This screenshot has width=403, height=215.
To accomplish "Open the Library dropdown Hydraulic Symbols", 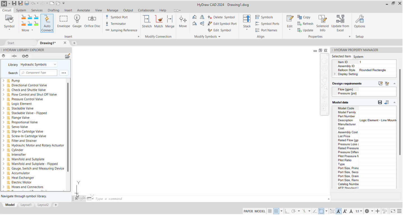I will 38,65.
